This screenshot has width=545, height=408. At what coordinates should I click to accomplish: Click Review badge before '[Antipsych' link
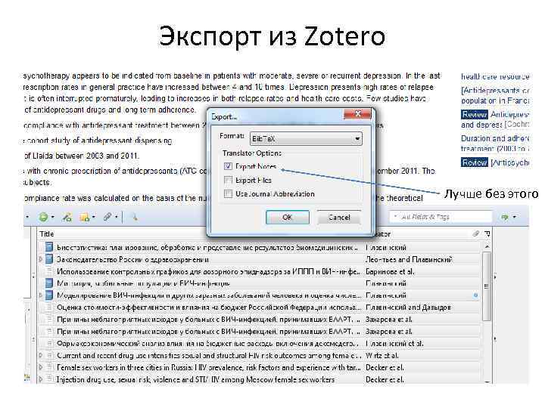[x=475, y=162]
